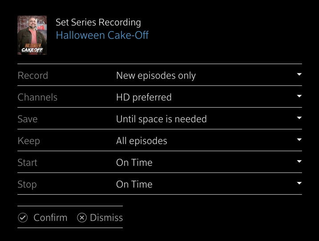This screenshot has width=319, height=241.
Task: Select the 'HD preferred' channel value
Action: coord(144,97)
